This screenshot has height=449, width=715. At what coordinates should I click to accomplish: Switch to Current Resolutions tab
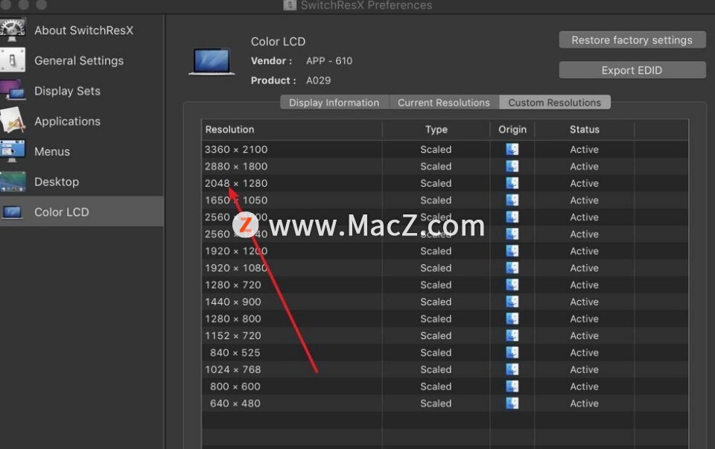click(x=444, y=103)
